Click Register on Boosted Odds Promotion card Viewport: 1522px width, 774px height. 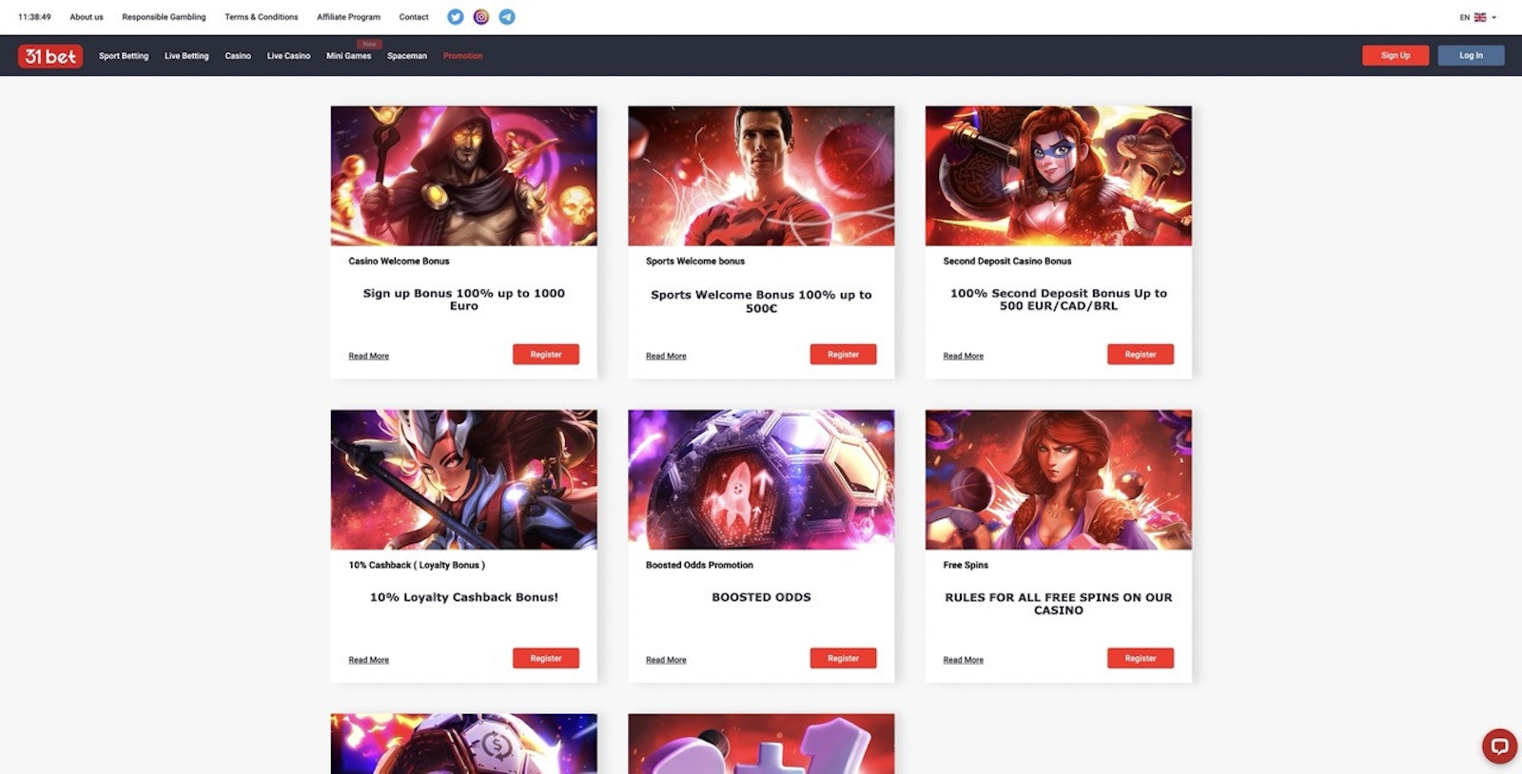(843, 658)
